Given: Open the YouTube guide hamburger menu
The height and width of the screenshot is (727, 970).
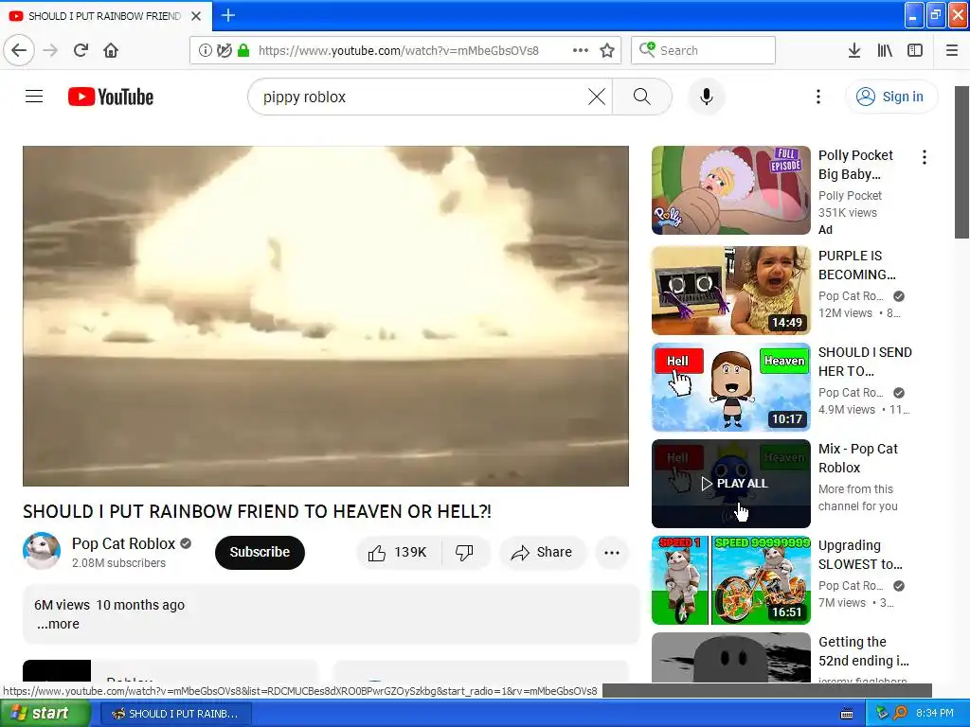Looking at the screenshot, I should tap(34, 97).
